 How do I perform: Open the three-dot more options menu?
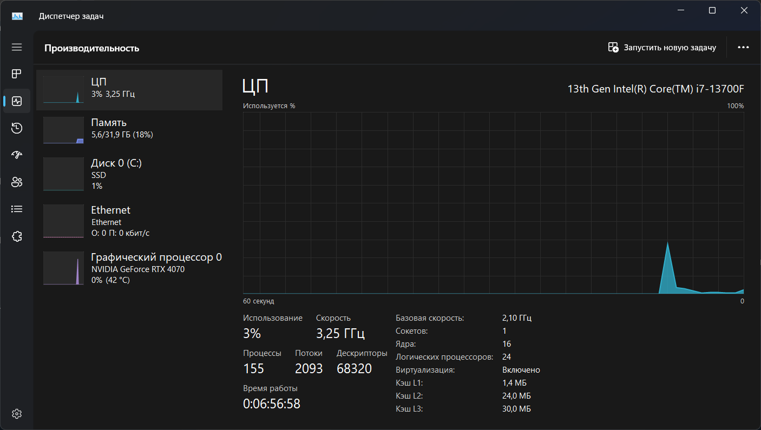(x=743, y=48)
